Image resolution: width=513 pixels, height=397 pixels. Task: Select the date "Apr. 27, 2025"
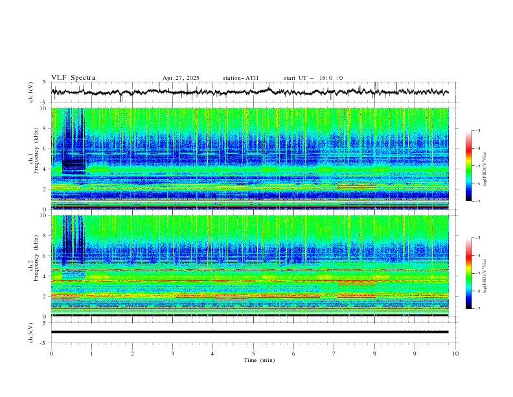click(x=181, y=78)
